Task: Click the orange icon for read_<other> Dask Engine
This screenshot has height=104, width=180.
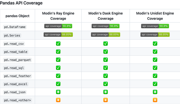Action: tap(105, 100)
